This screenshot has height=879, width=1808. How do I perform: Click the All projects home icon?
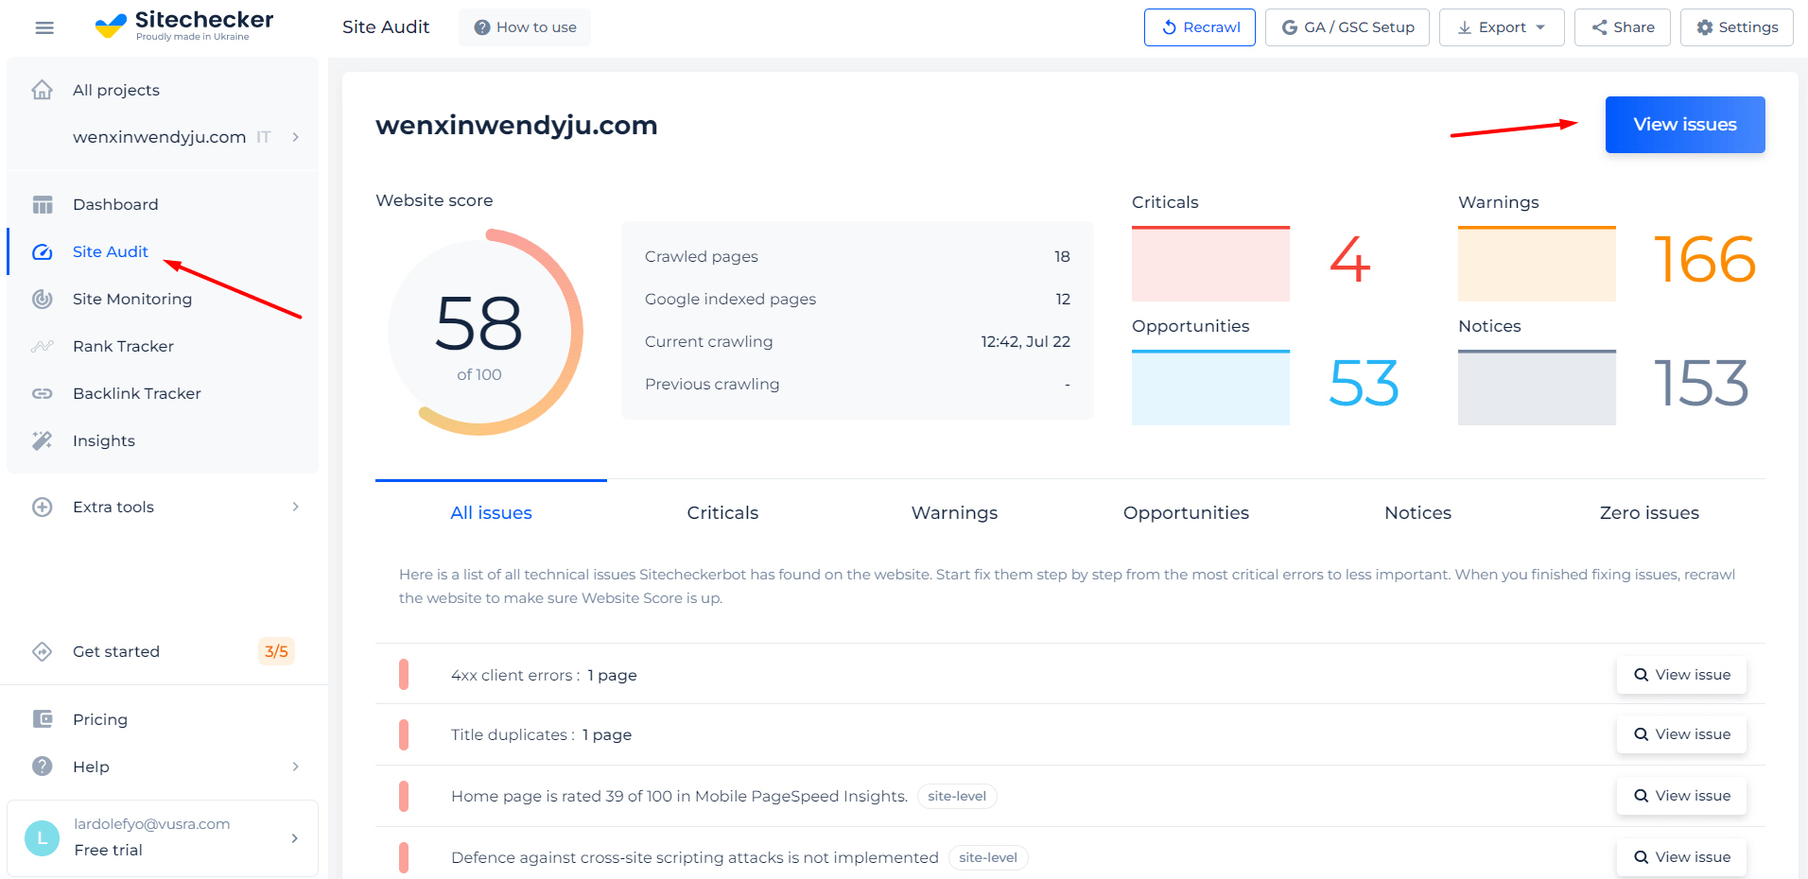click(43, 90)
